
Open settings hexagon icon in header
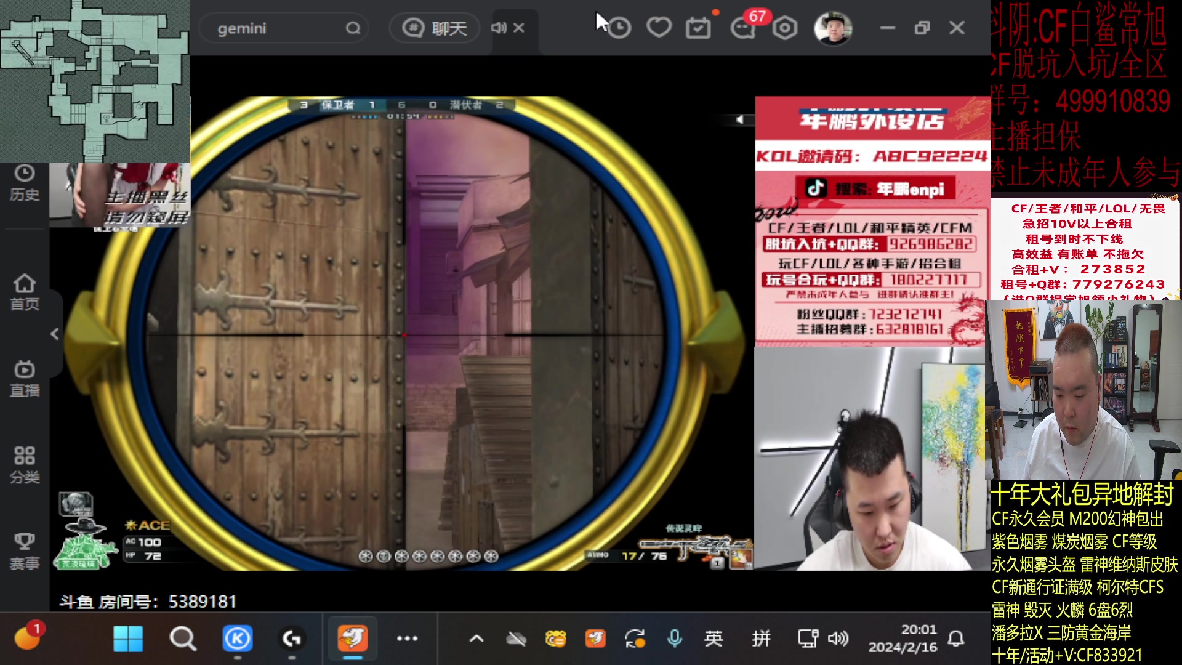(x=785, y=28)
